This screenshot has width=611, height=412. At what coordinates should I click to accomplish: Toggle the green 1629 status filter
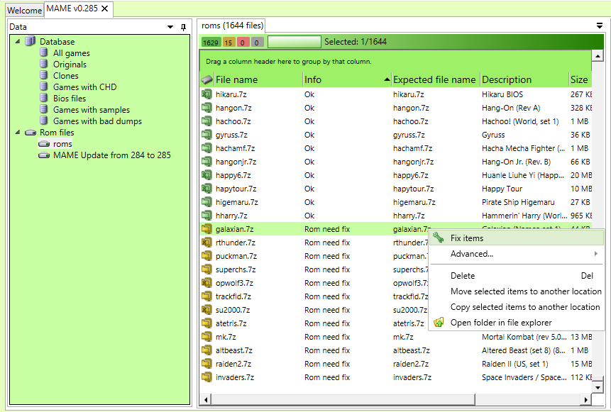211,43
